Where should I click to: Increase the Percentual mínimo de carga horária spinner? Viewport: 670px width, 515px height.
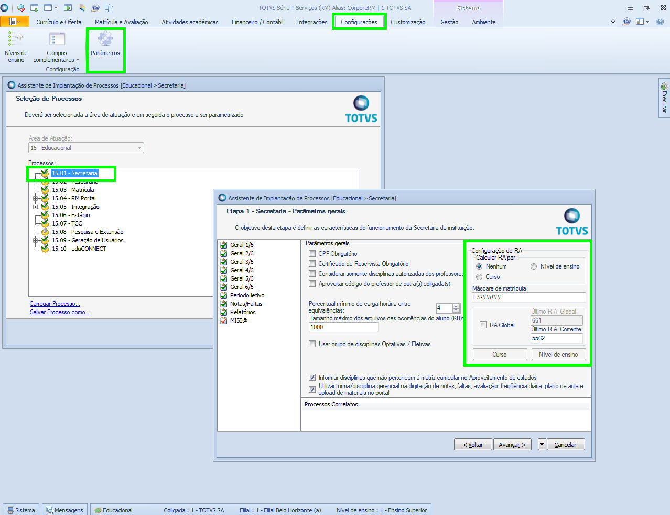click(456, 306)
